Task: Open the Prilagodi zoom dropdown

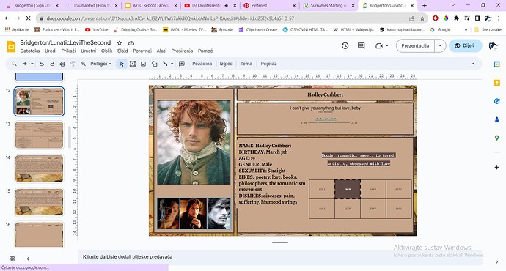Action: coord(100,64)
